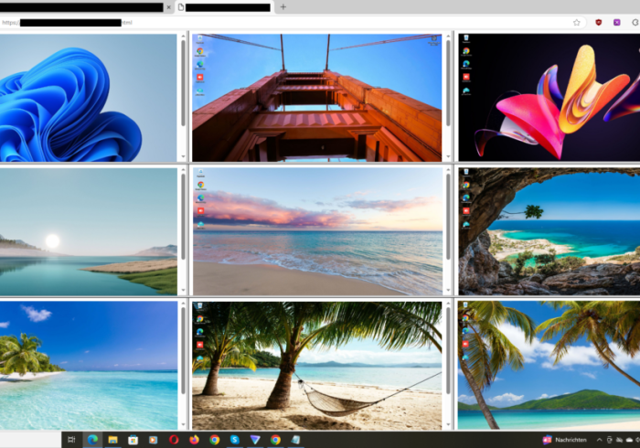The image size is (640, 448).
Task: Click Recycle Bin on sunset beach desktop
Action: [x=199, y=172]
